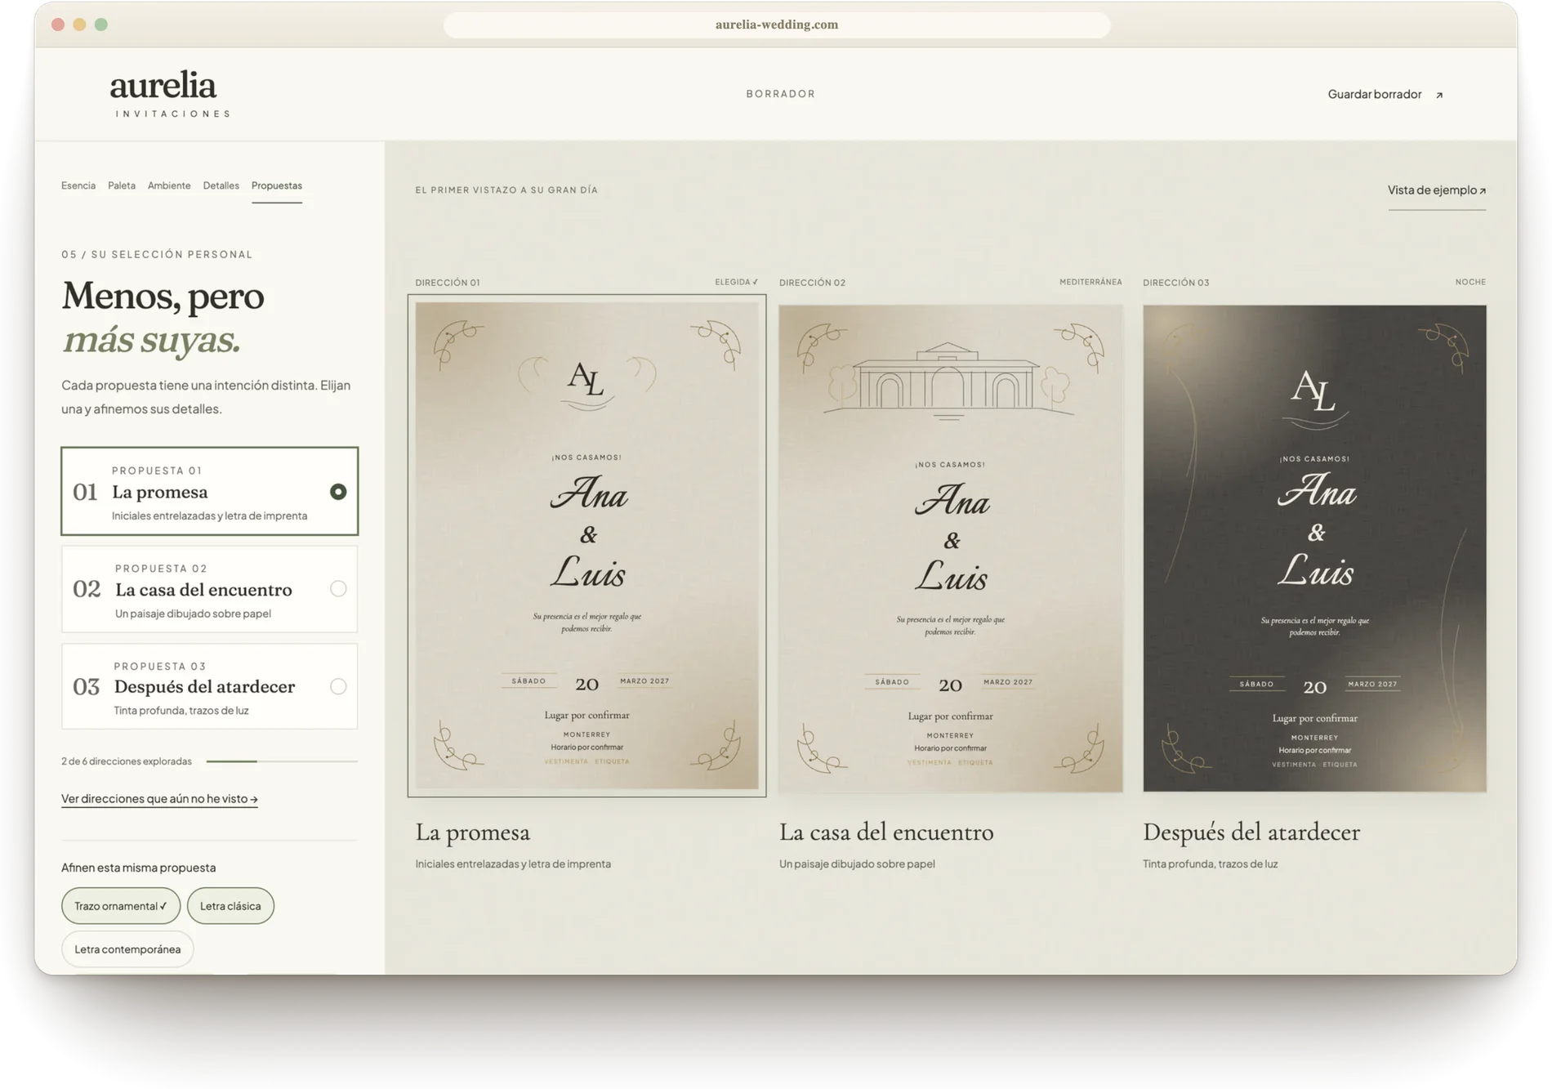
Task: Click the directions explored progress bar
Action: [x=282, y=761]
